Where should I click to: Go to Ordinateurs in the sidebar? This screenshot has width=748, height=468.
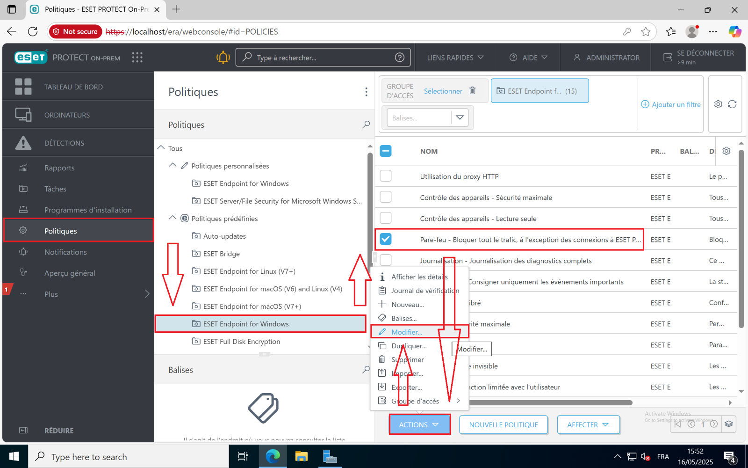(x=79, y=115)
